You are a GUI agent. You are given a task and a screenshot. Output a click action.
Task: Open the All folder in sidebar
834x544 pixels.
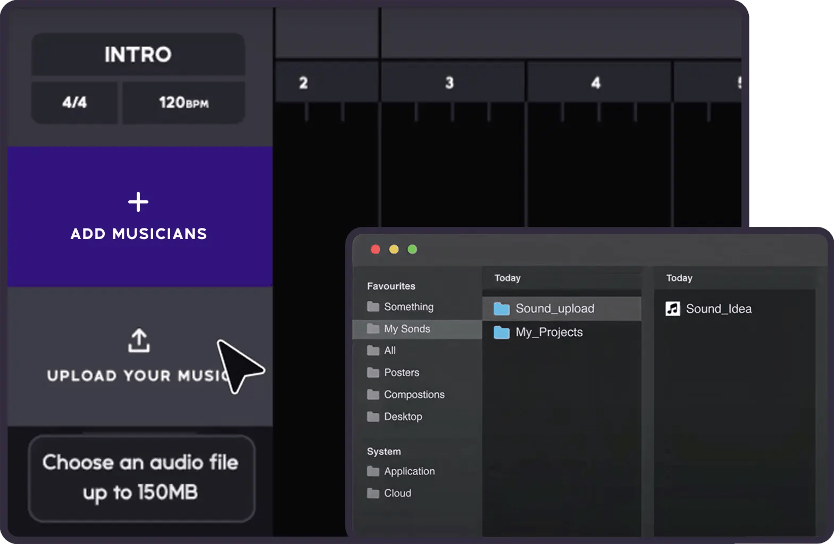(389, 351)
